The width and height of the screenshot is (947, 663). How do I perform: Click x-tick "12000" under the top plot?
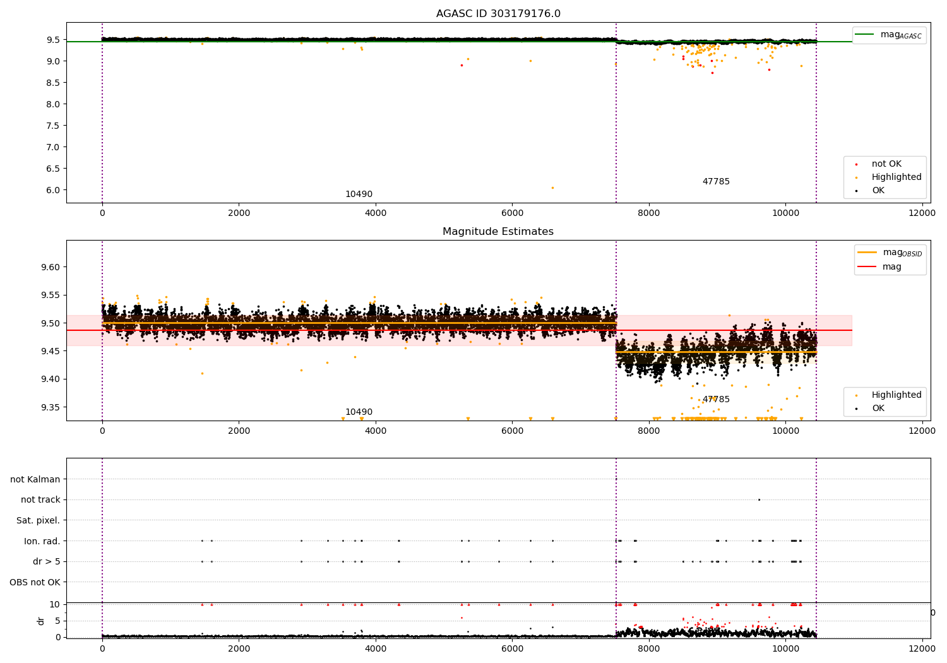tap(922, 213)
